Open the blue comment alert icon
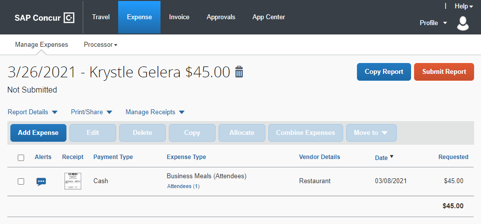The height and width of the screenshot is (224, 481). tap(41, 181)
